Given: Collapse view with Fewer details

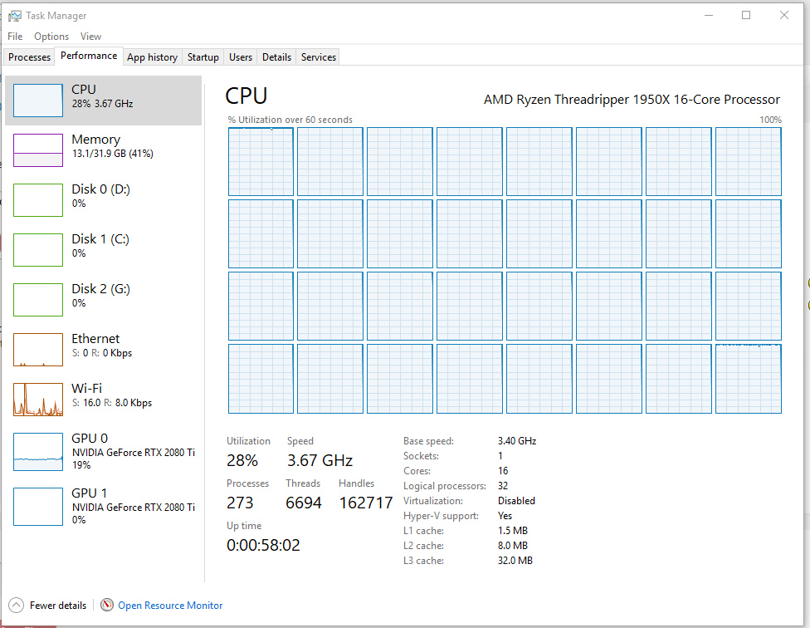Looking at the screenshot, I should click(58, 606).
